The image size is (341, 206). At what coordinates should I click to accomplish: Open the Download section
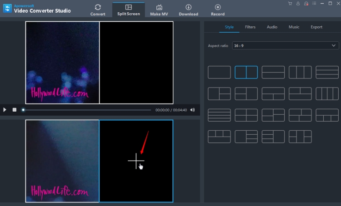tap(188, 10)
